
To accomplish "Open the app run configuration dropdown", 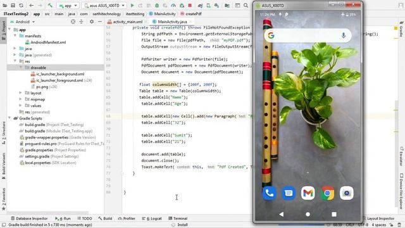I will tap(68, 6).
